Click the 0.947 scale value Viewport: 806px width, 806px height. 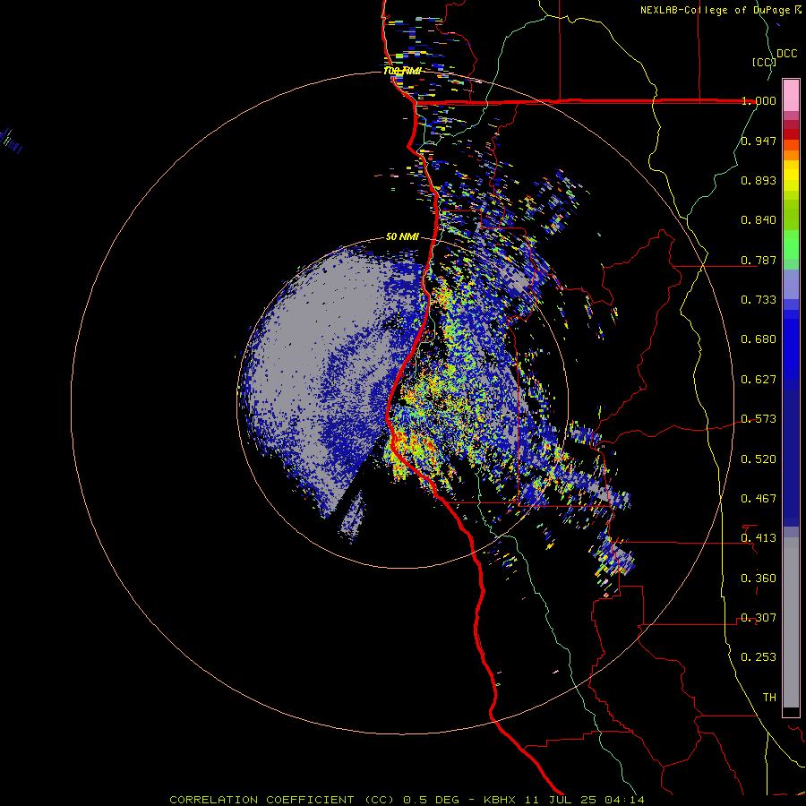click(x=759, y=141)
